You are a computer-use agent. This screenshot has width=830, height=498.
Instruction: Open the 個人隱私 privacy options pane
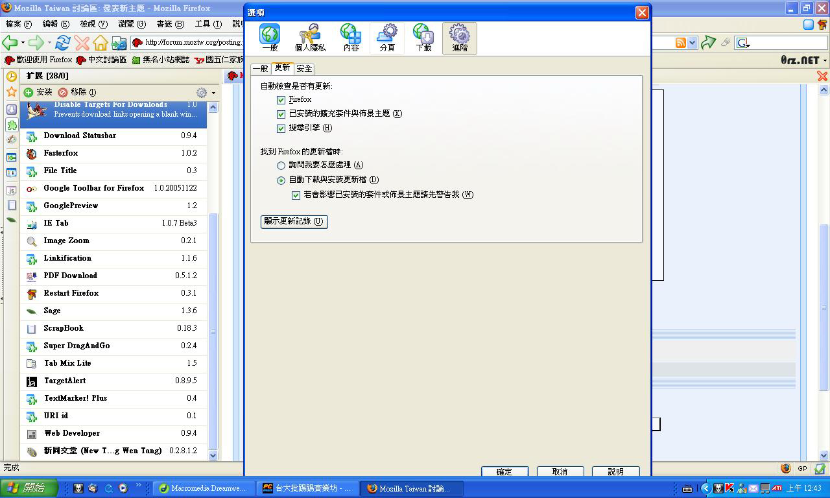tap(310, 38)
